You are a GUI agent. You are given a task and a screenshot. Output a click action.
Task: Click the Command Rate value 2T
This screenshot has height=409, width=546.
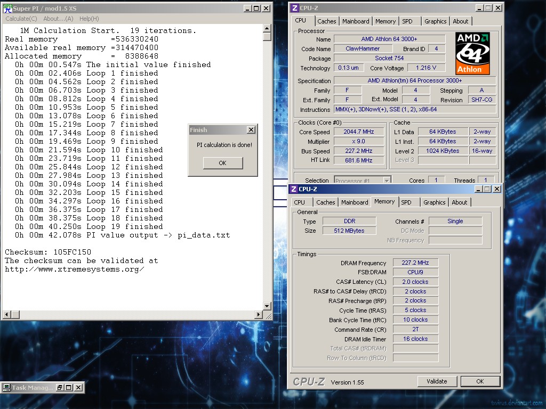[x=415, y=329]
